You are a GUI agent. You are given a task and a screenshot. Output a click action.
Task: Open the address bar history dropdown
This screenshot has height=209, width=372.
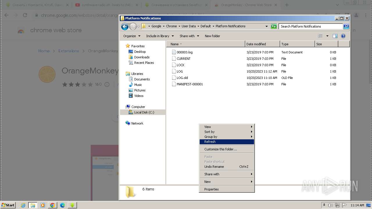(x=267, y=26)
